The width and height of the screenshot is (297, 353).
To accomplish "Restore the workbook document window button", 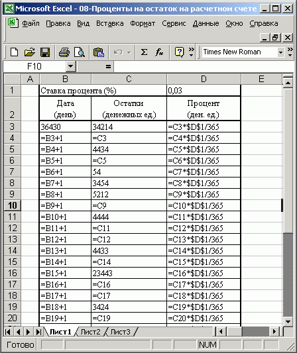I will pos(276,37).
